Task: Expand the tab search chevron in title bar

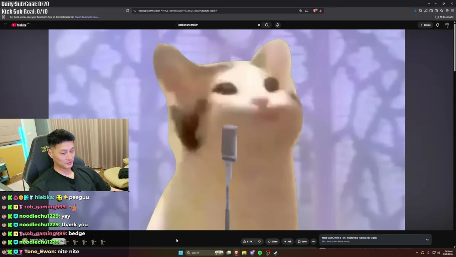Action: [429, 4]
